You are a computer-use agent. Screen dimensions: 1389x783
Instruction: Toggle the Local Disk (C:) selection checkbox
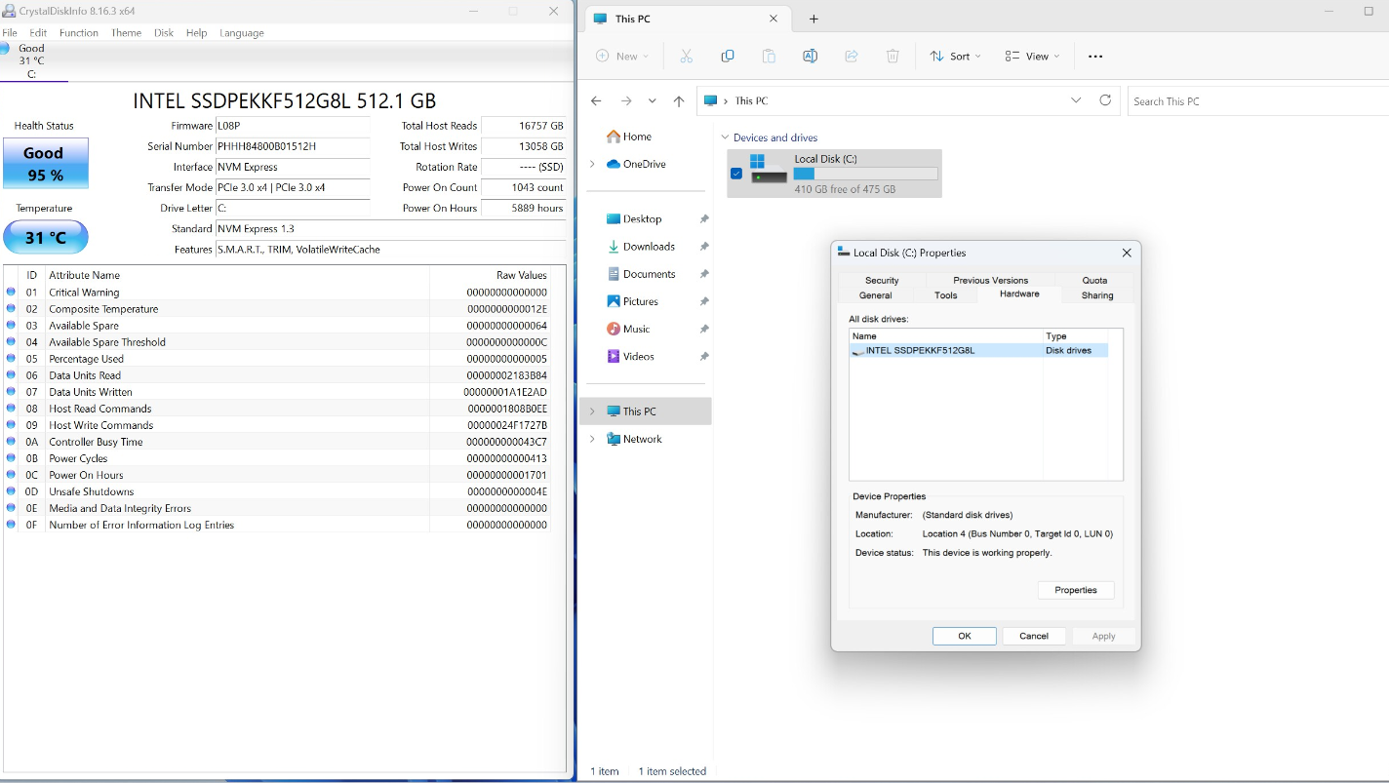point(736,174)
